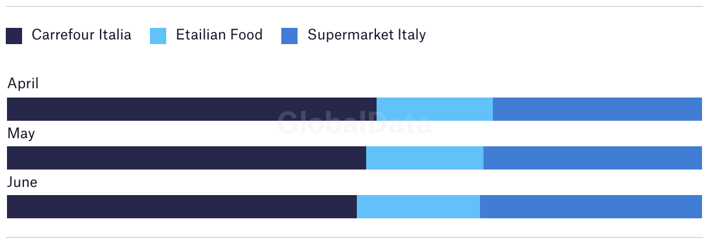The image size is (709, 245).
Task: Click the Supermarket Italy legend color swatch
Action: pos(289,36)
